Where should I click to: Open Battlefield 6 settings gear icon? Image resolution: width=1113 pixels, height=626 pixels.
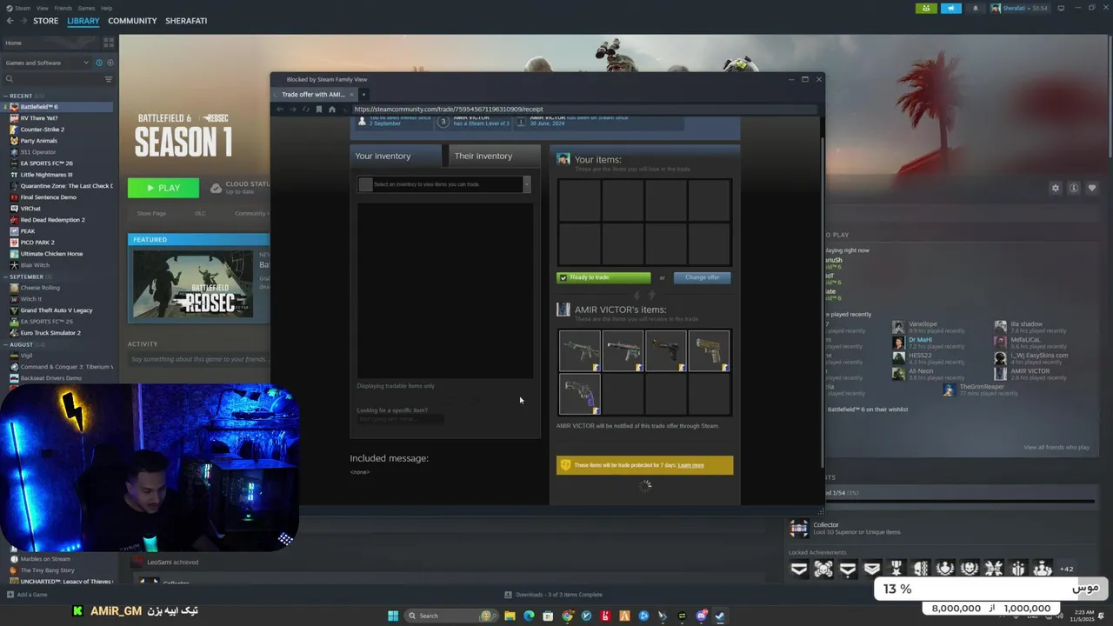pos(1056,188)
